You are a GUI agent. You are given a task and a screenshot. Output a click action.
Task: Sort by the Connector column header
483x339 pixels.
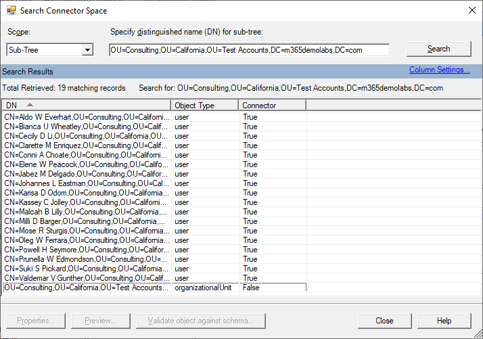pyautogui.click(x=272, y=106)
